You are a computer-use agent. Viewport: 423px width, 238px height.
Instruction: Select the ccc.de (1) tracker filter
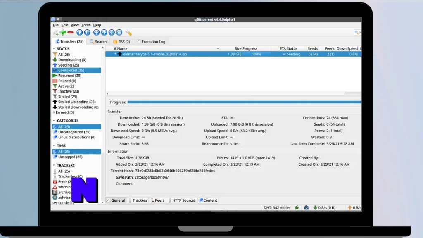[66, 202]
